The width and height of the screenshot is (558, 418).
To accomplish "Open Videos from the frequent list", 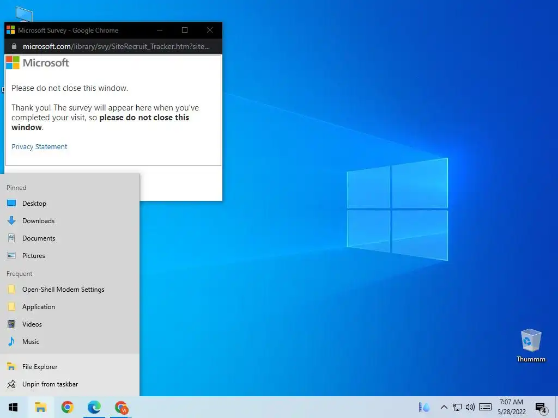I will (x=70, y=324).
